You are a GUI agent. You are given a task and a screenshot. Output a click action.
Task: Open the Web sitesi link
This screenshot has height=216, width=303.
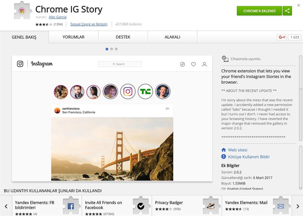point(238,150)
